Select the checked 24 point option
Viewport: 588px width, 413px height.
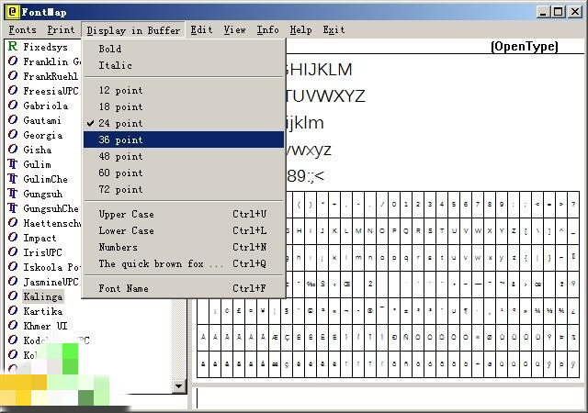click(x=184, y=123)
